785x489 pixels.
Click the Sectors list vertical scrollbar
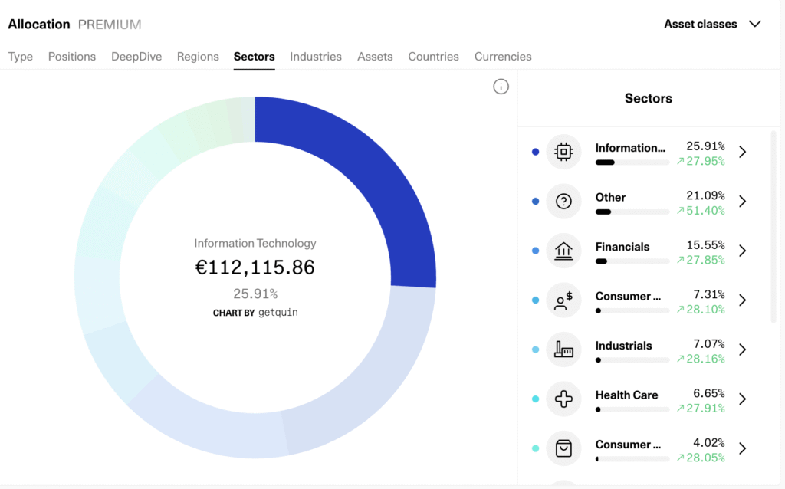pyautogui.click(x=774, y=230)
